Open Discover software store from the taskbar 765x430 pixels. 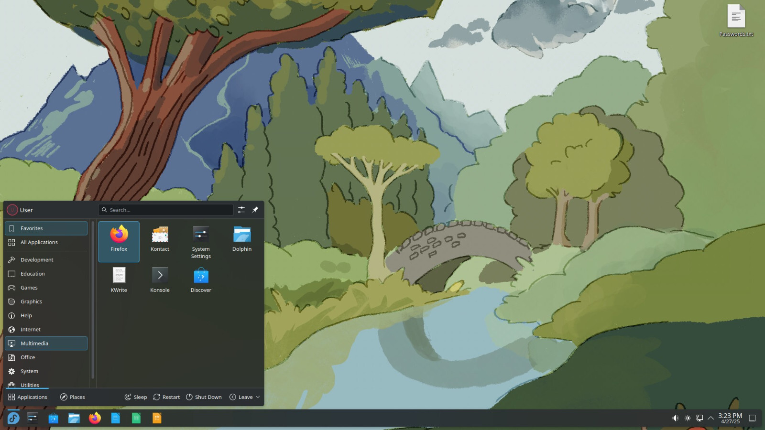(53, 418)
